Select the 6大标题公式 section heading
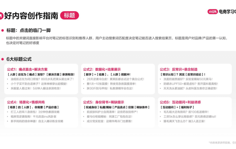The image size is (236, 149). [19, 59]
